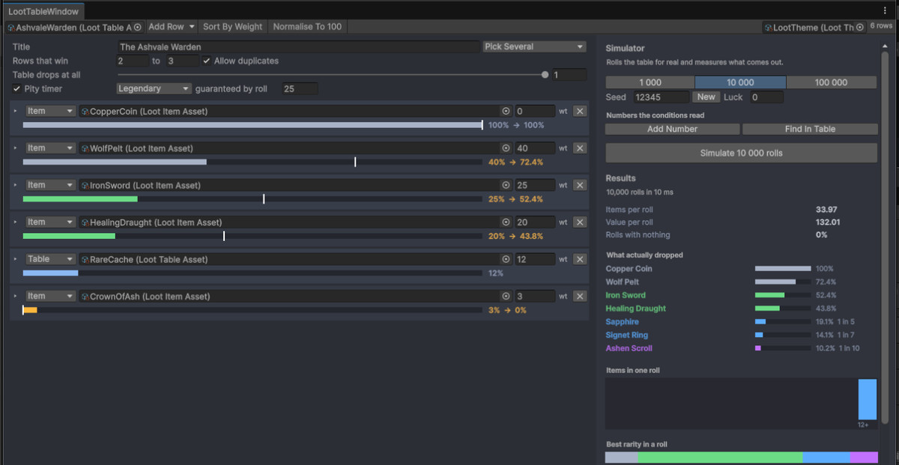899x465 pixels.
Task: Run Simulate 10 000 rolls
Action: [741, 153]
